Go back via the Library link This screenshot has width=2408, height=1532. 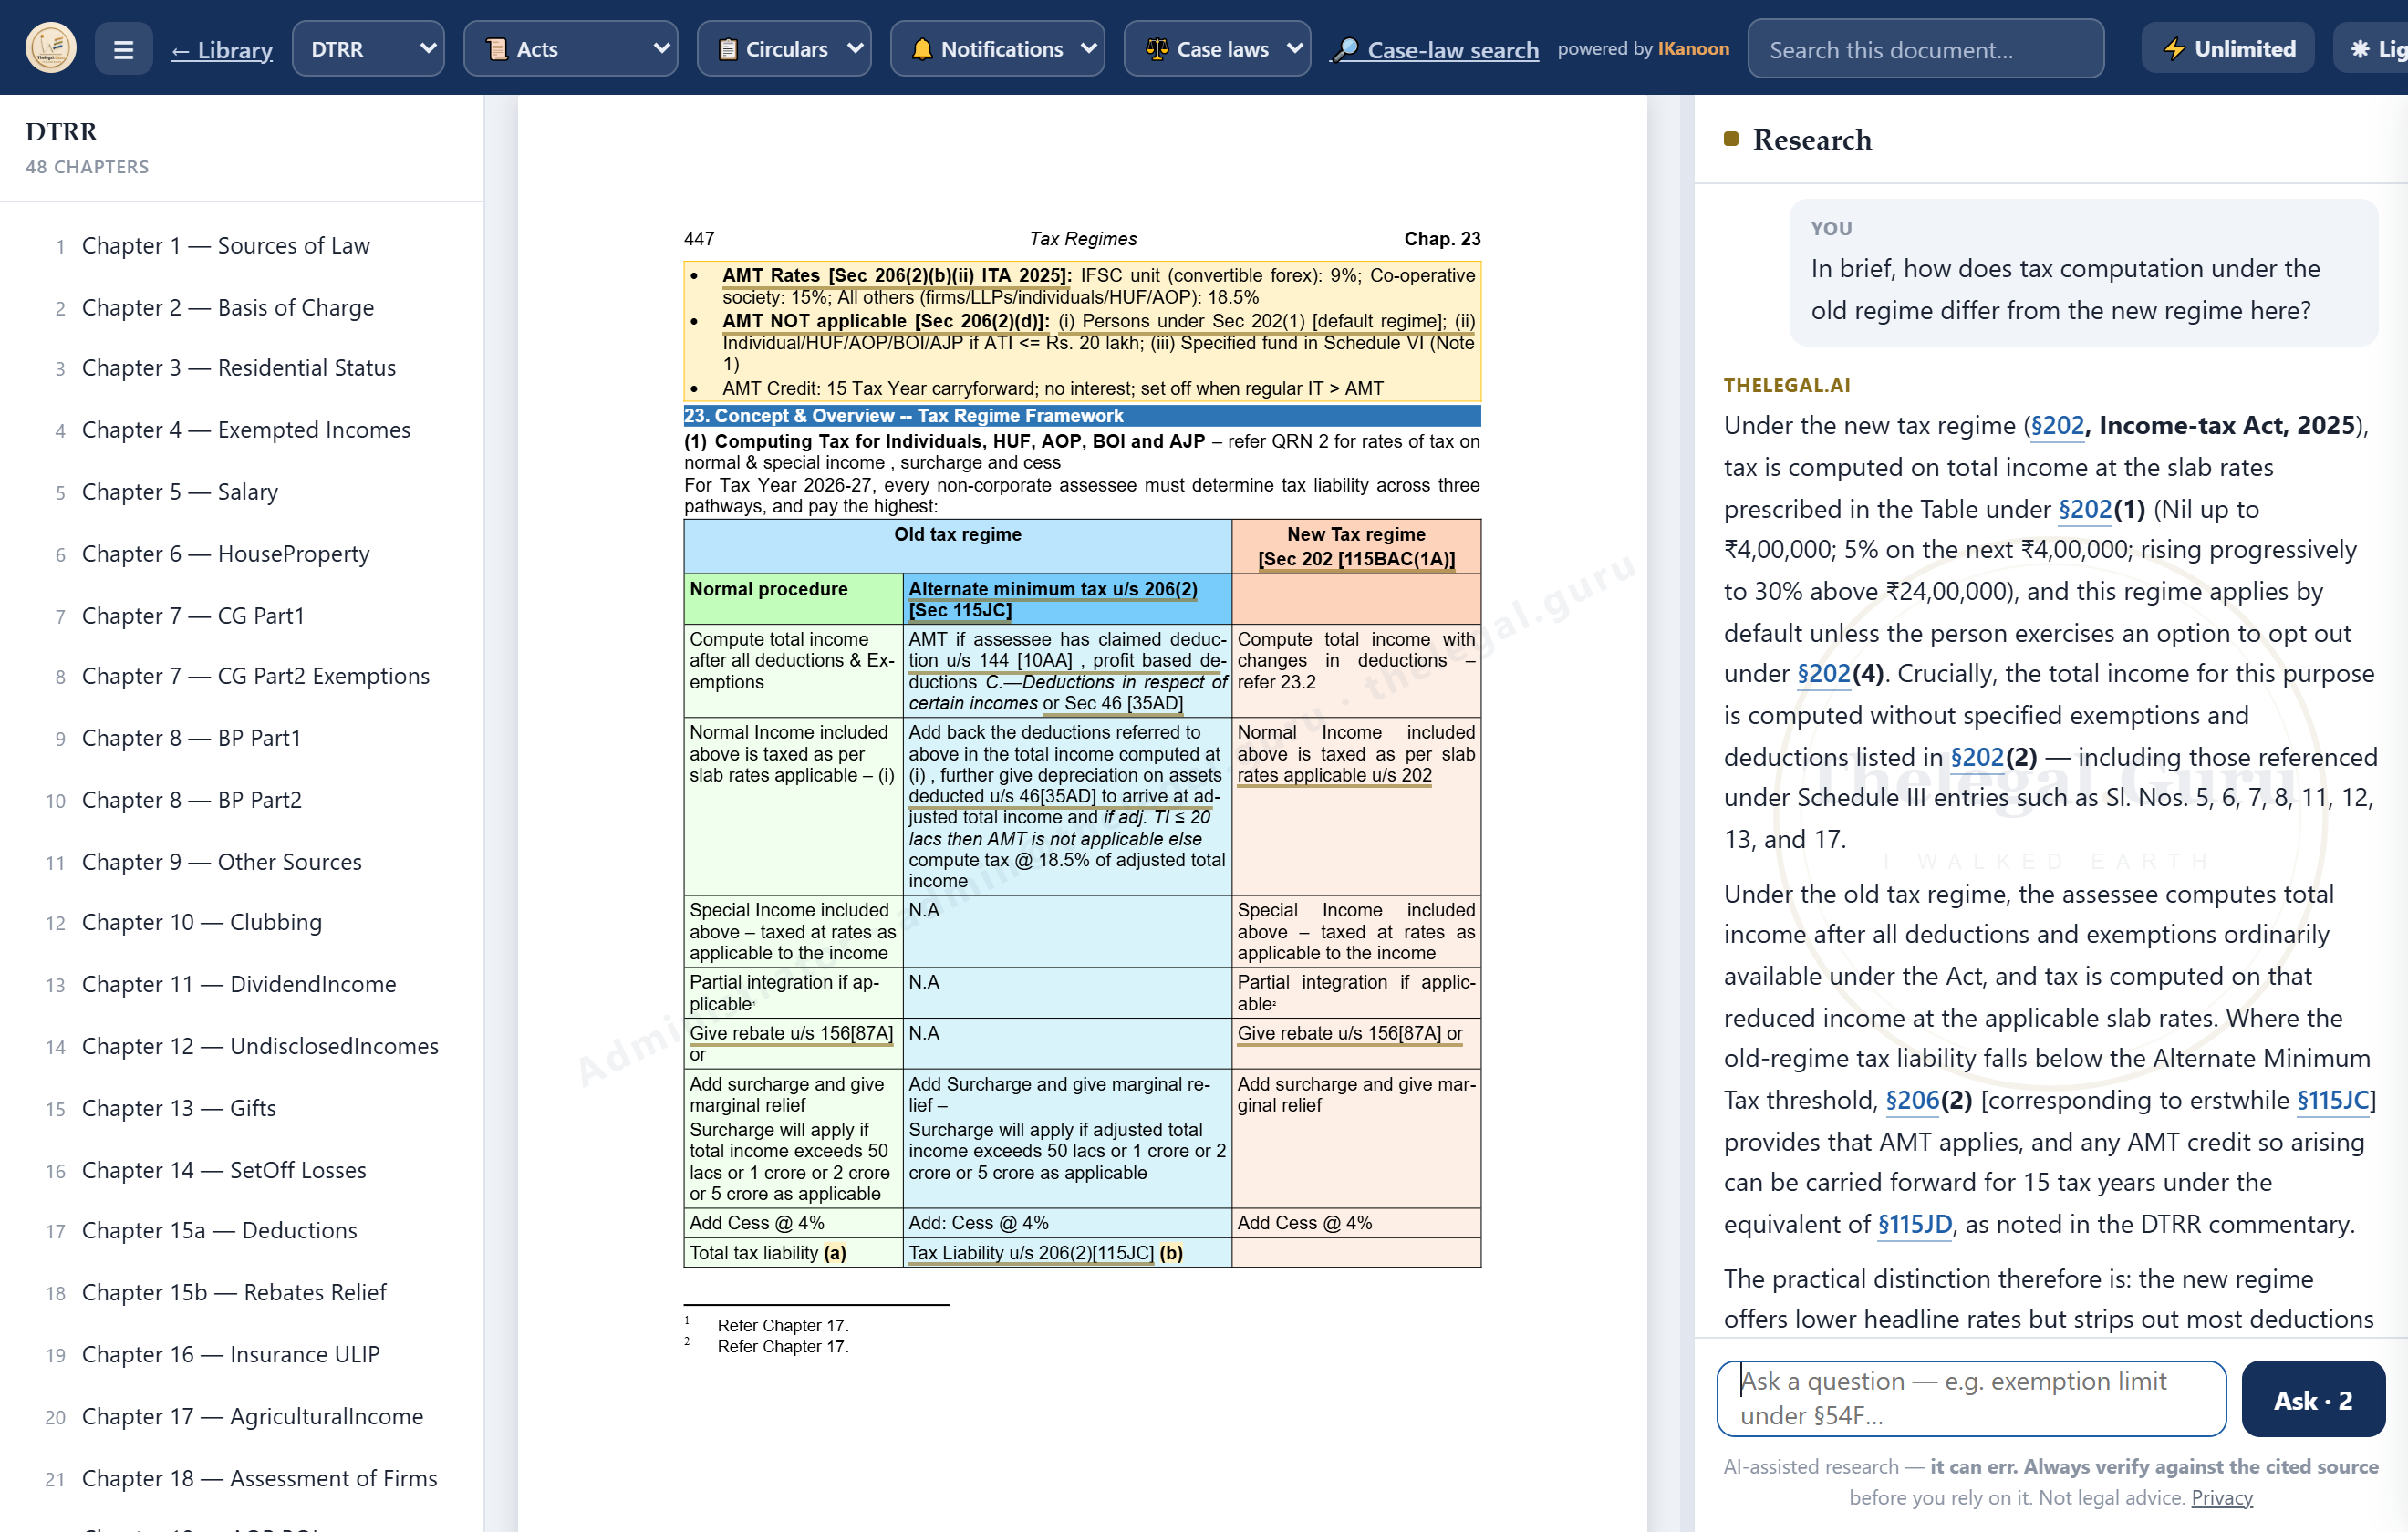pyautogui.click(x=222, y=49)
